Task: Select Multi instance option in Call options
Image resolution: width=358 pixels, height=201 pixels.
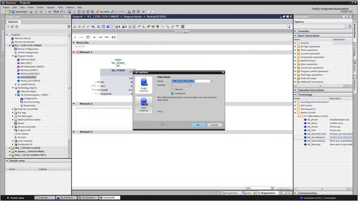Action: tap(144, 104)
